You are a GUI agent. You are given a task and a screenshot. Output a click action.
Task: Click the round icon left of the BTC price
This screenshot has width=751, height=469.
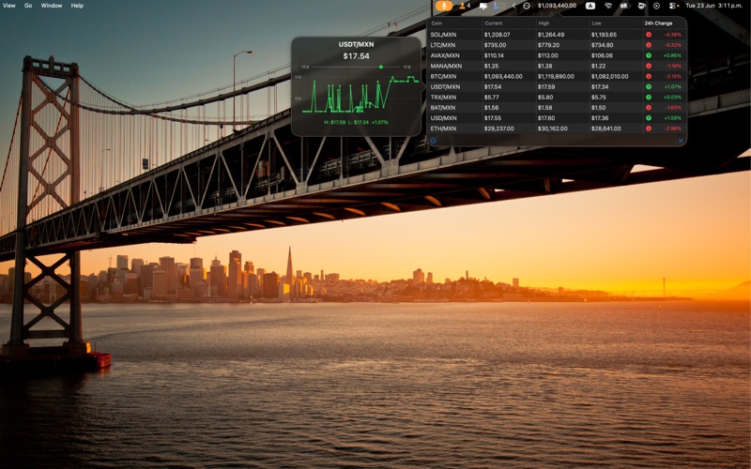tap(527, 6)
